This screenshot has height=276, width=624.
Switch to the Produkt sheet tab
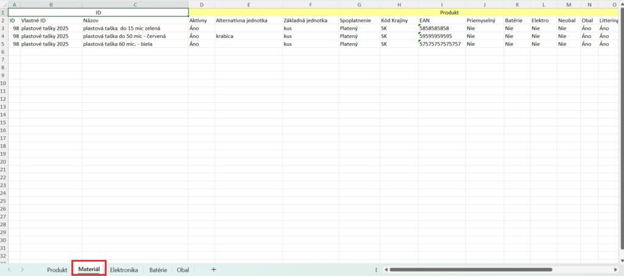pyautogui.click(x=57, y=269)
